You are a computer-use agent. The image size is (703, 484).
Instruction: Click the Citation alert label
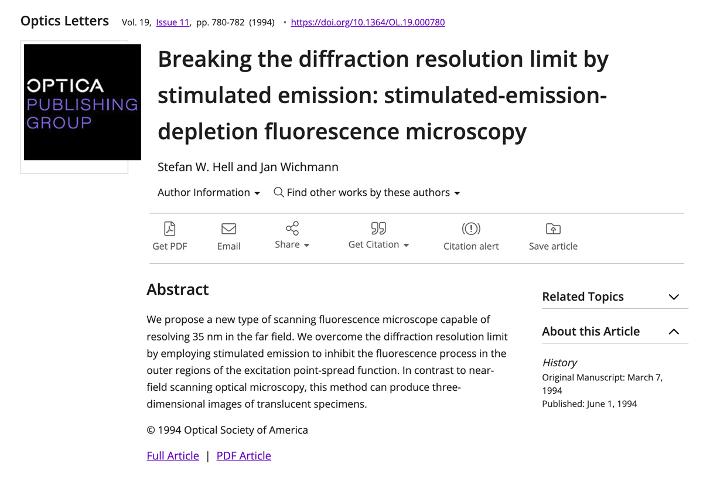coord(471,246)
